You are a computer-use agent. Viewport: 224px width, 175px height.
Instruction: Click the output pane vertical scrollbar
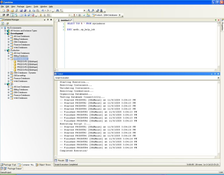pos(218,118)
